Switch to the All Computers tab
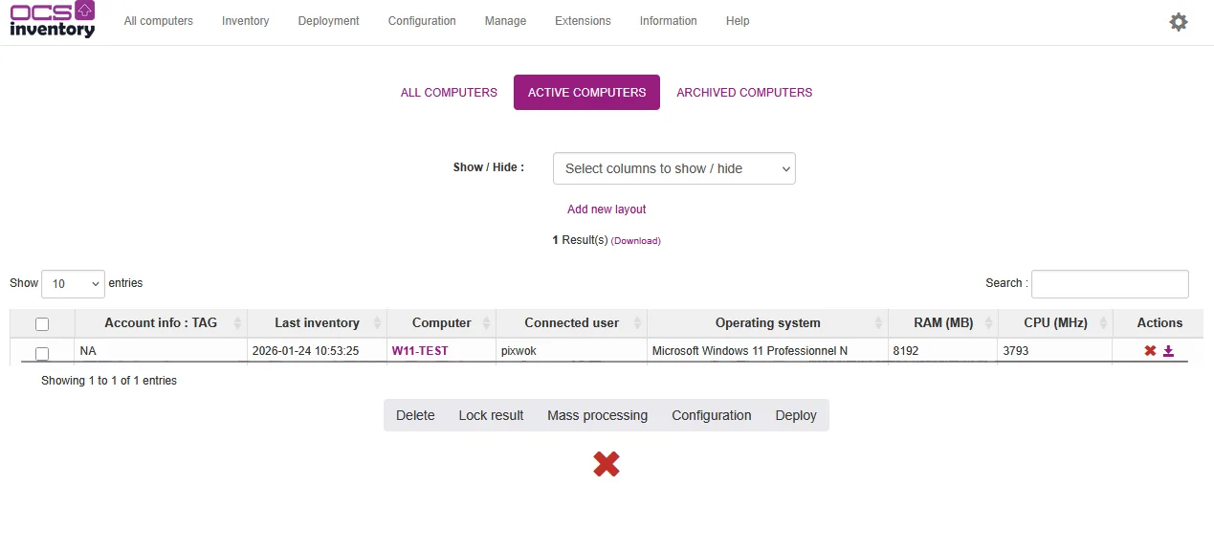This screenshot has width=1214, height=551. click(449, 93)
